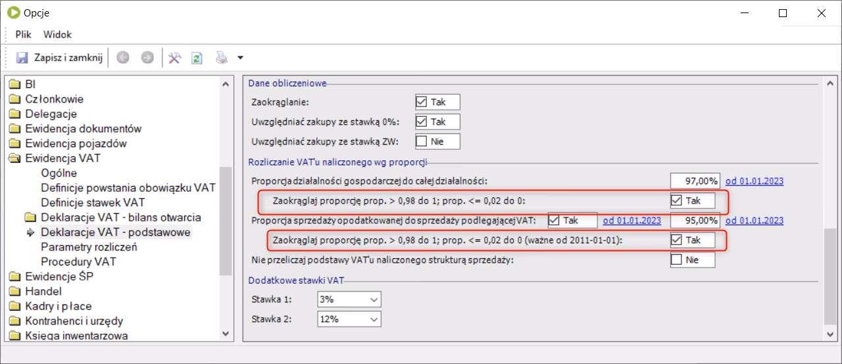This screenshot has width=842, height=364.
Task: Open the Widok menu
Action: click(57, 34)
